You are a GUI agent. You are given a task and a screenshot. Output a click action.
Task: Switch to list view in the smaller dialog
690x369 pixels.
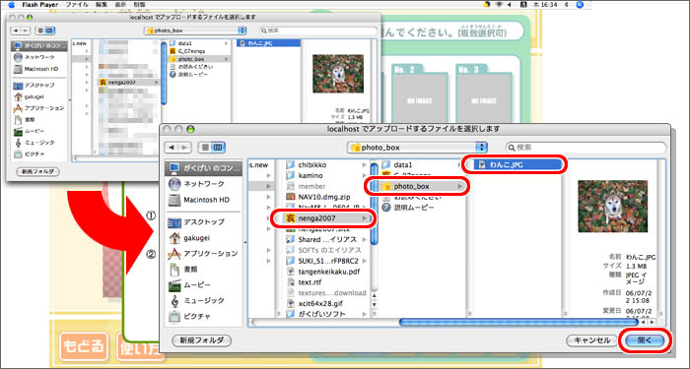pos(40,31)
